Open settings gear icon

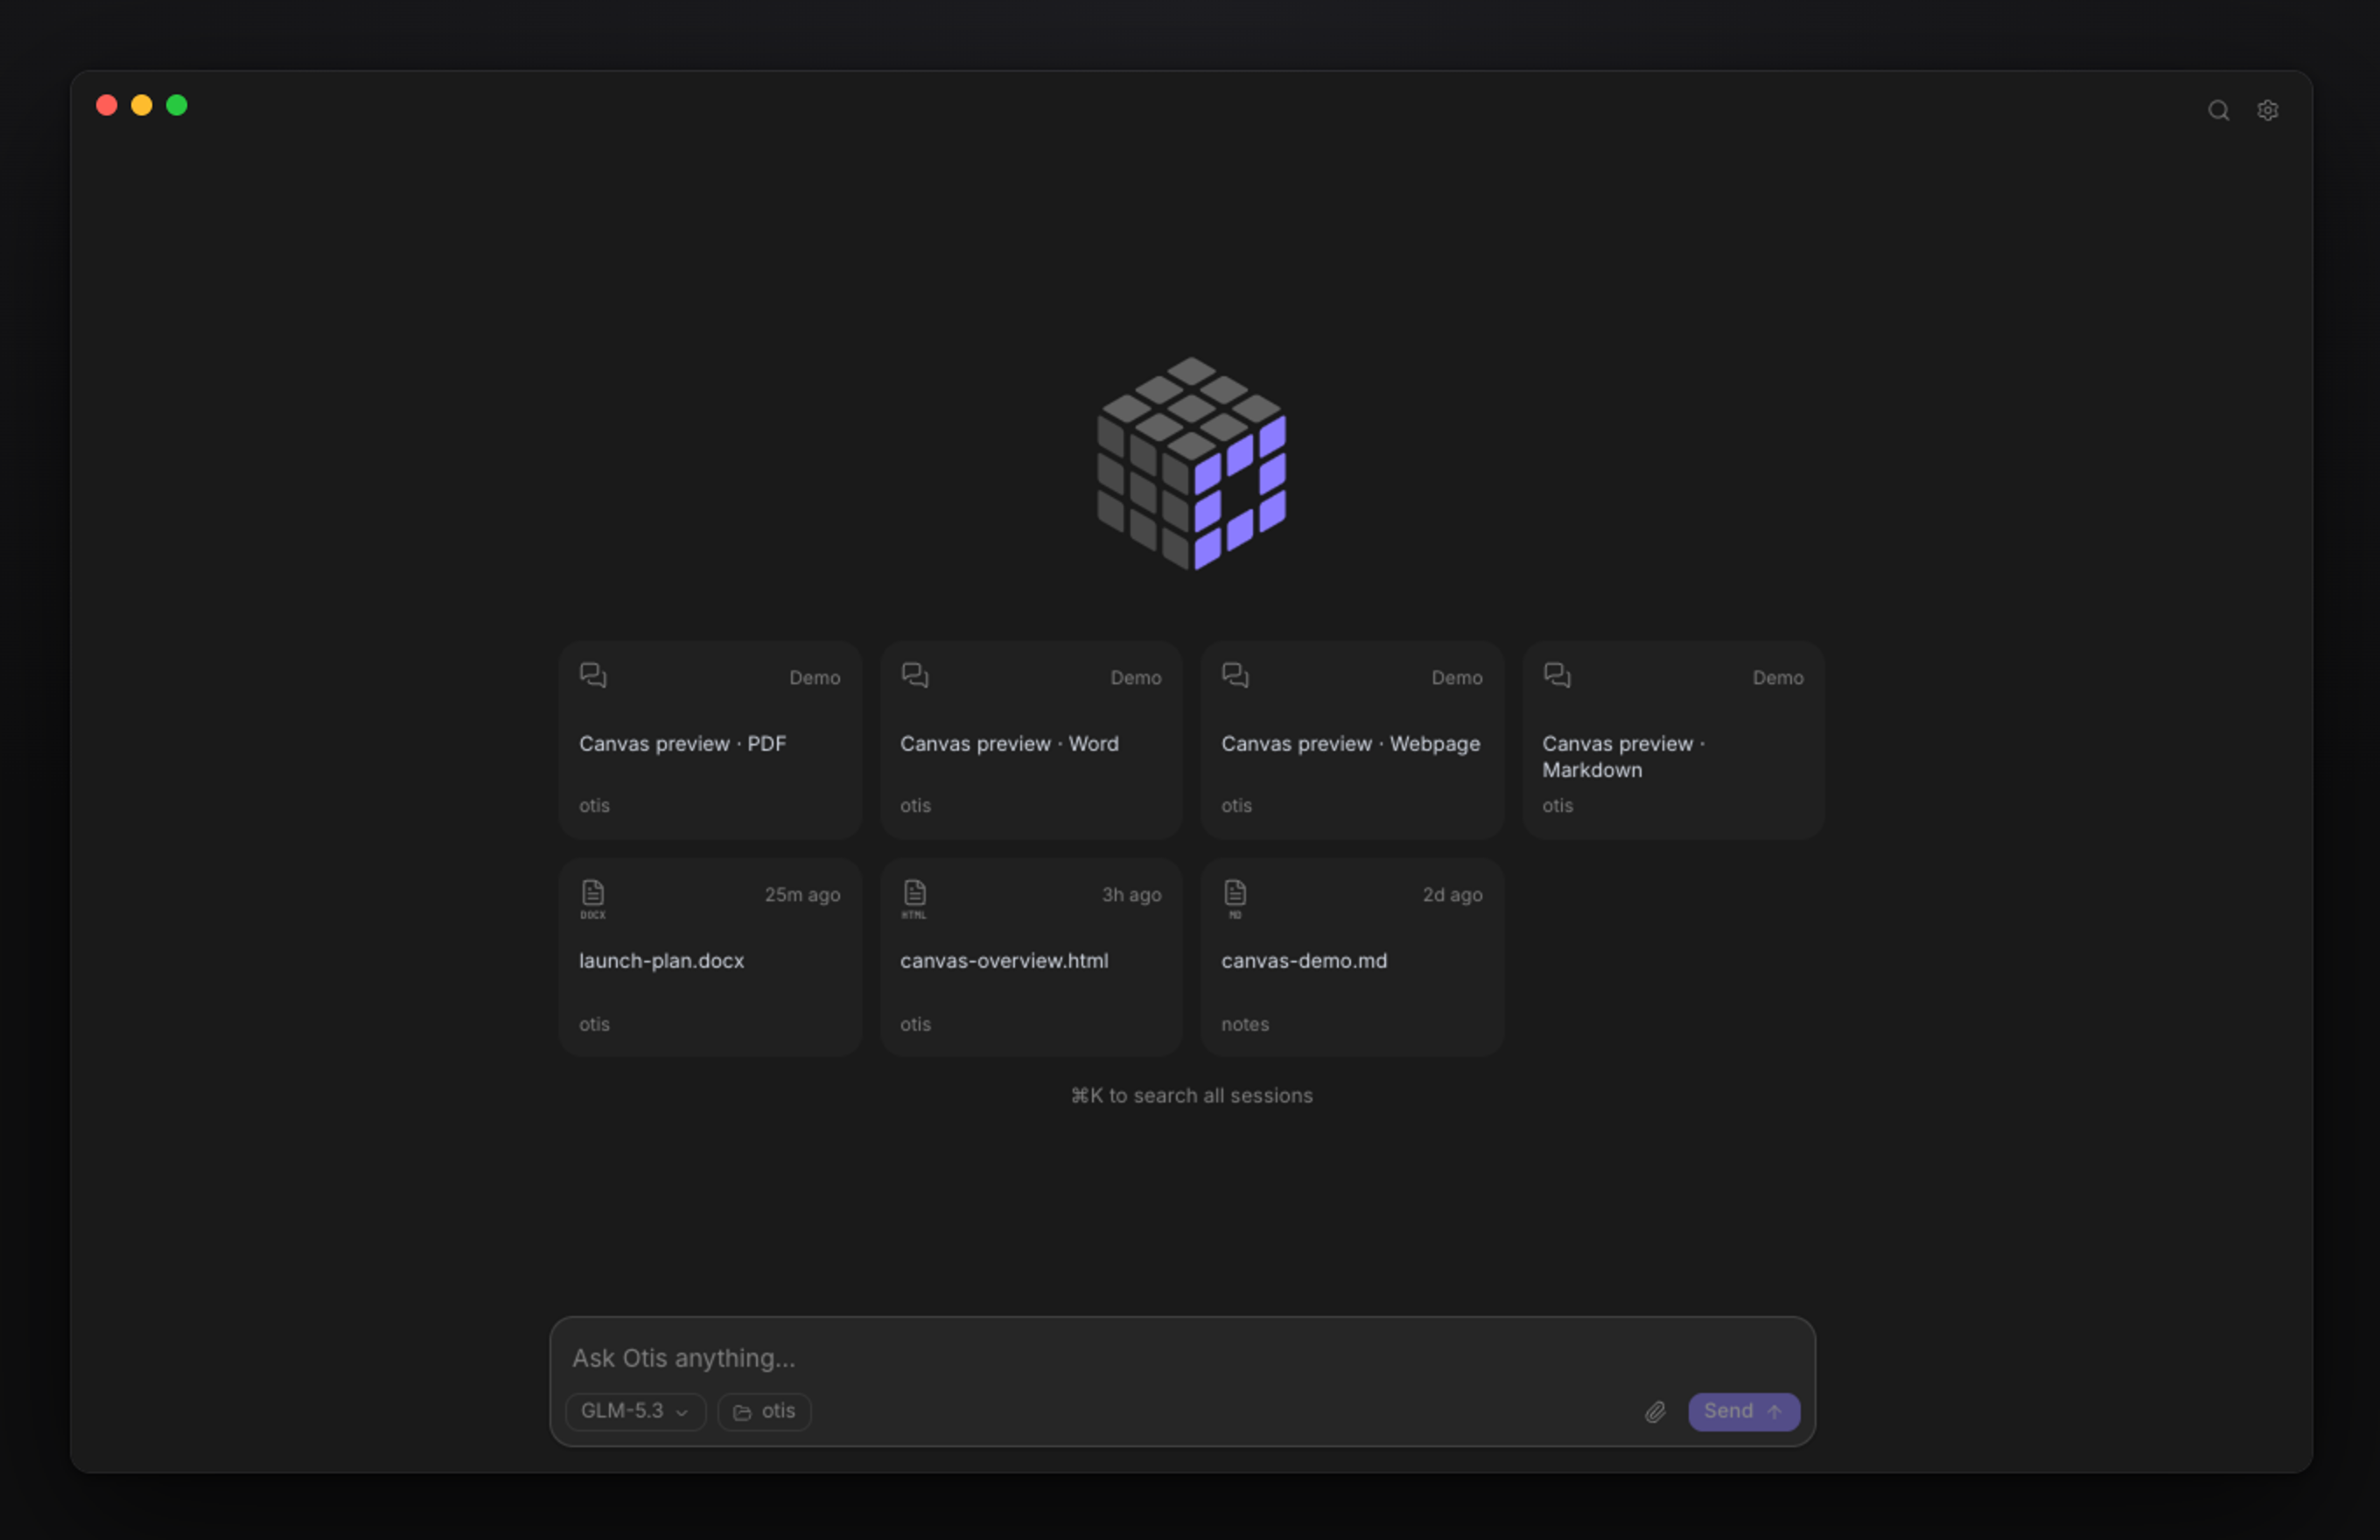(x=2267, y=110)
